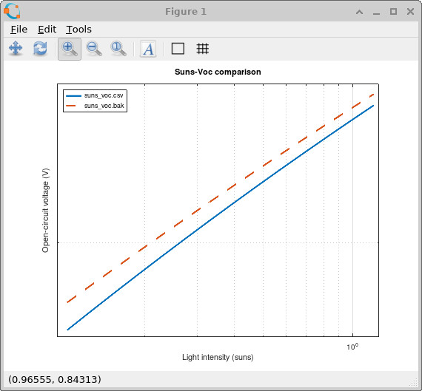This screenshot has width=422, height=391.
Task: Click the orange dashed sample in legend
Action: pyautogui.click(x=71, y=106)
